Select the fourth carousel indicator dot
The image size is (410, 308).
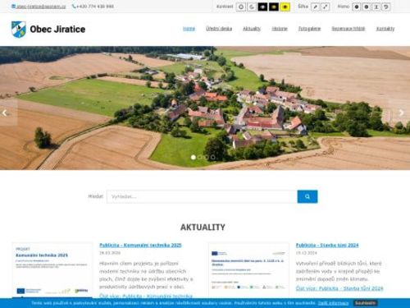(x=213, y=157)
